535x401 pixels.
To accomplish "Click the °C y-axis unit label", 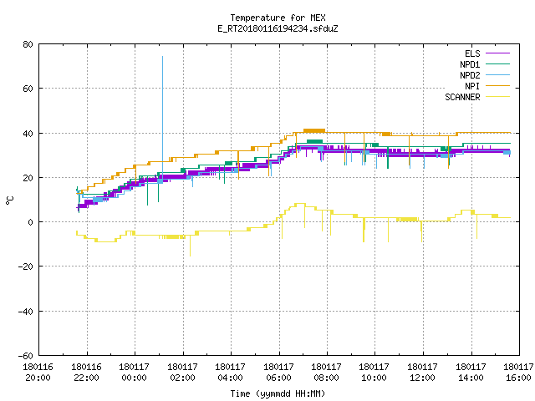I will [x=9, y=200].
